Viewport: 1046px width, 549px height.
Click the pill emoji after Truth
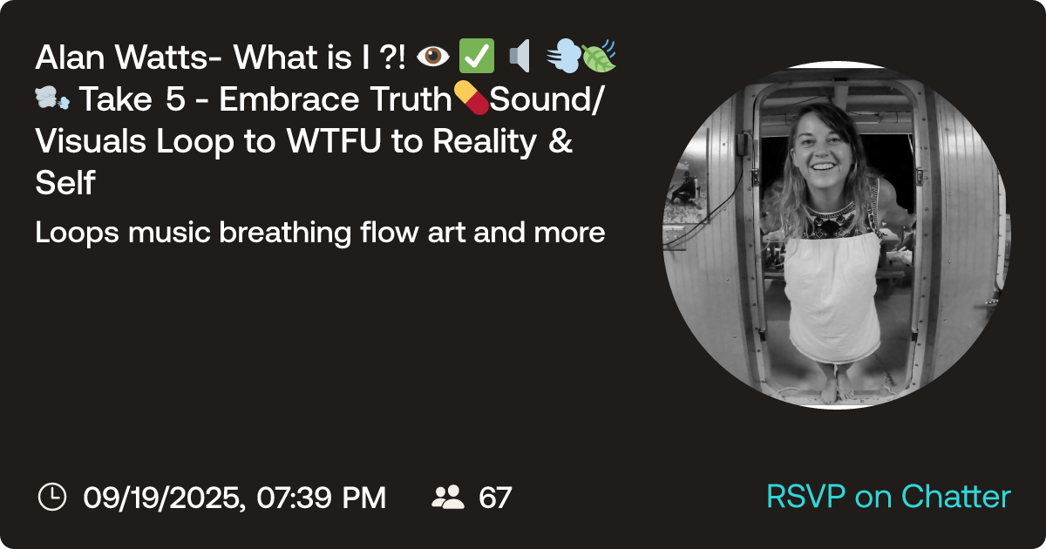(472, 99)
